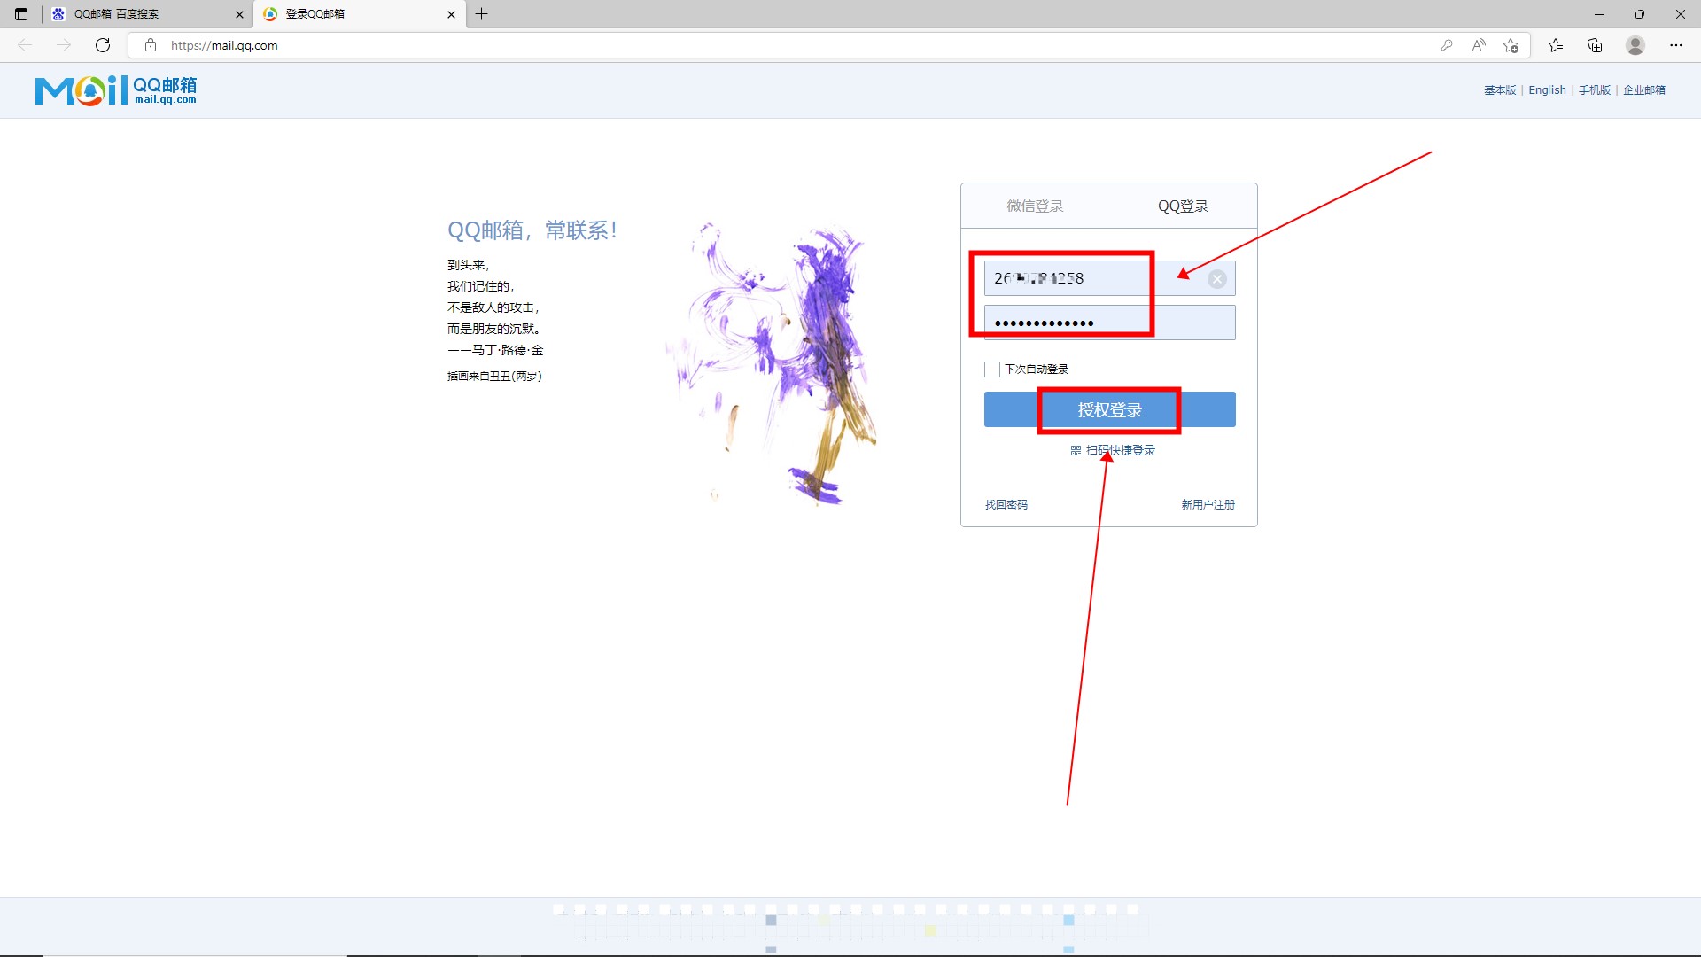View site information lock icon

point(151,45)
